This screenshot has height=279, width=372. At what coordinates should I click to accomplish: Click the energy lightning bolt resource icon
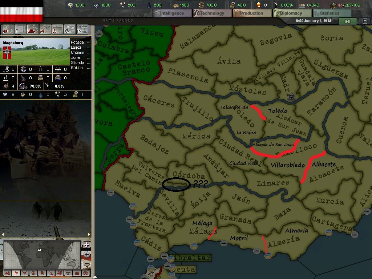[70, 5]
